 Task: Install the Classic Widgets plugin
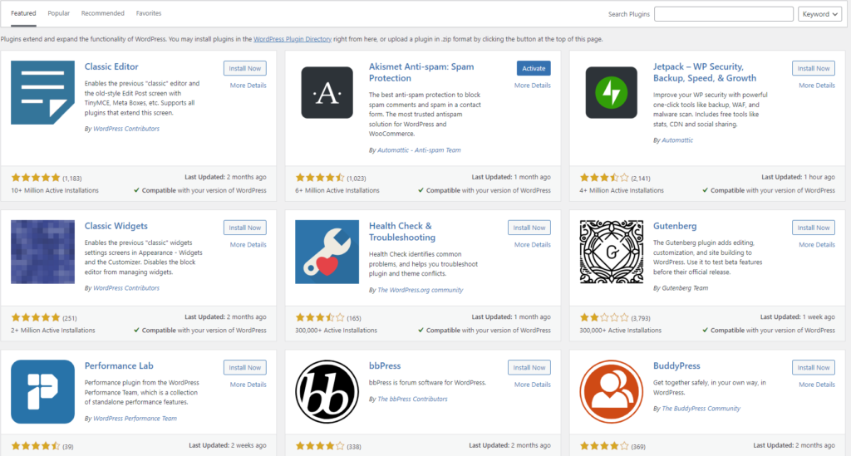[245, 228]
